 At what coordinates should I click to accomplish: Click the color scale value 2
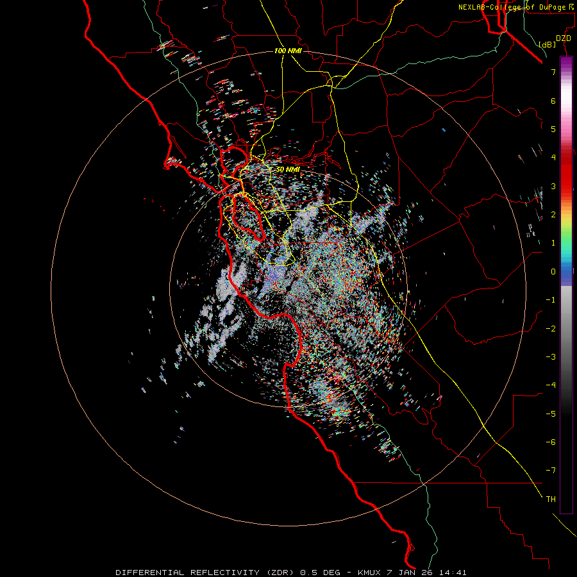[553, 215]
